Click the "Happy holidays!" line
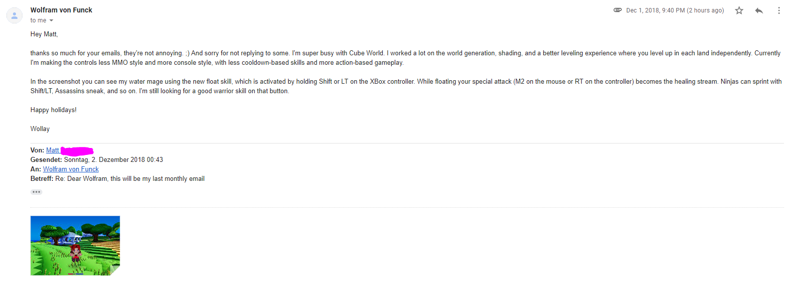The height and width of the screenshot is (283, 790). (x=53, y=110)
